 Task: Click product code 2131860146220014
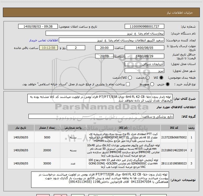coord(174,150)
